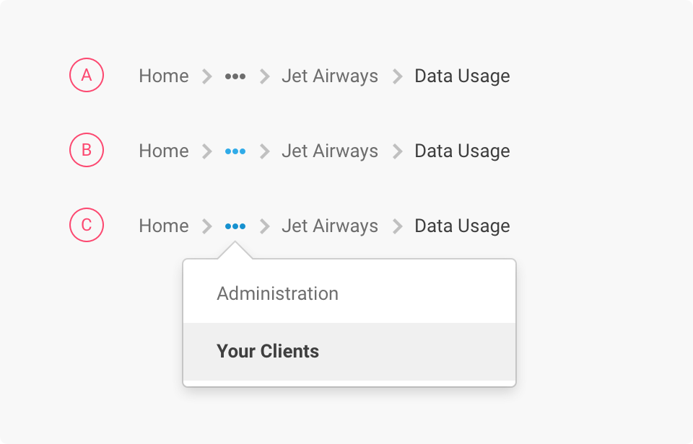Go to Jet Airways in row B
Viewport: 693px width, 444px height.
point(330,151)
